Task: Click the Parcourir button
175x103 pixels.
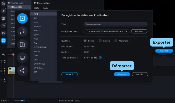Action: click(x=139, y=31)
